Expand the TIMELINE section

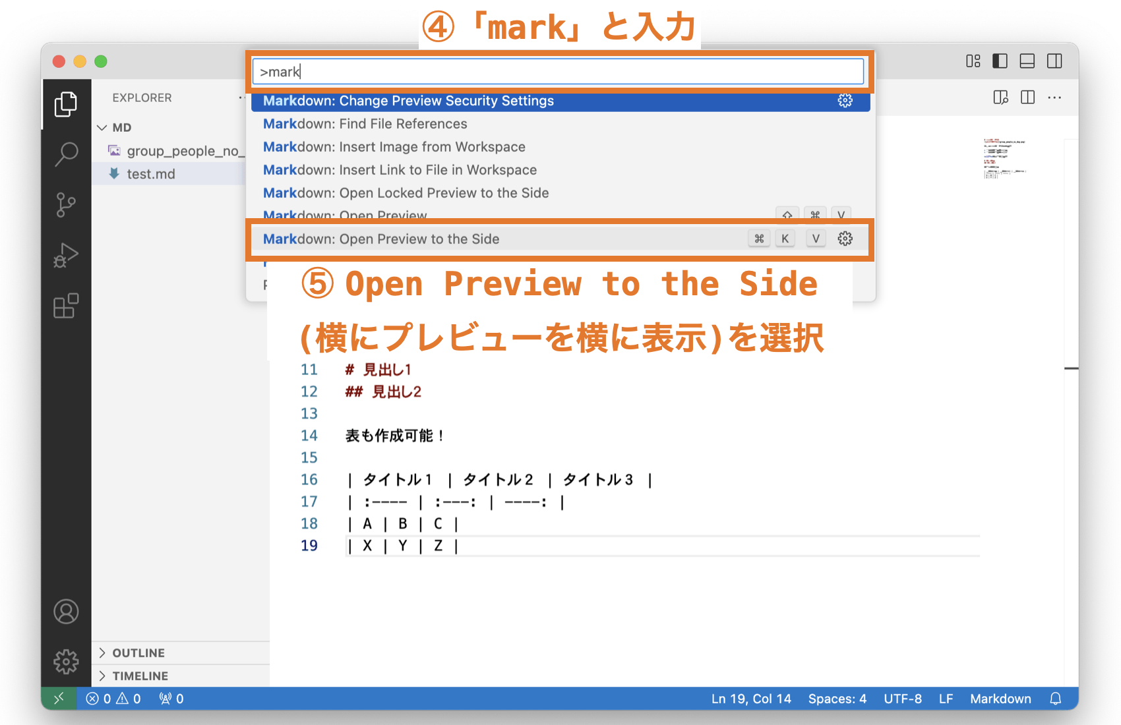tap(181, 676)
